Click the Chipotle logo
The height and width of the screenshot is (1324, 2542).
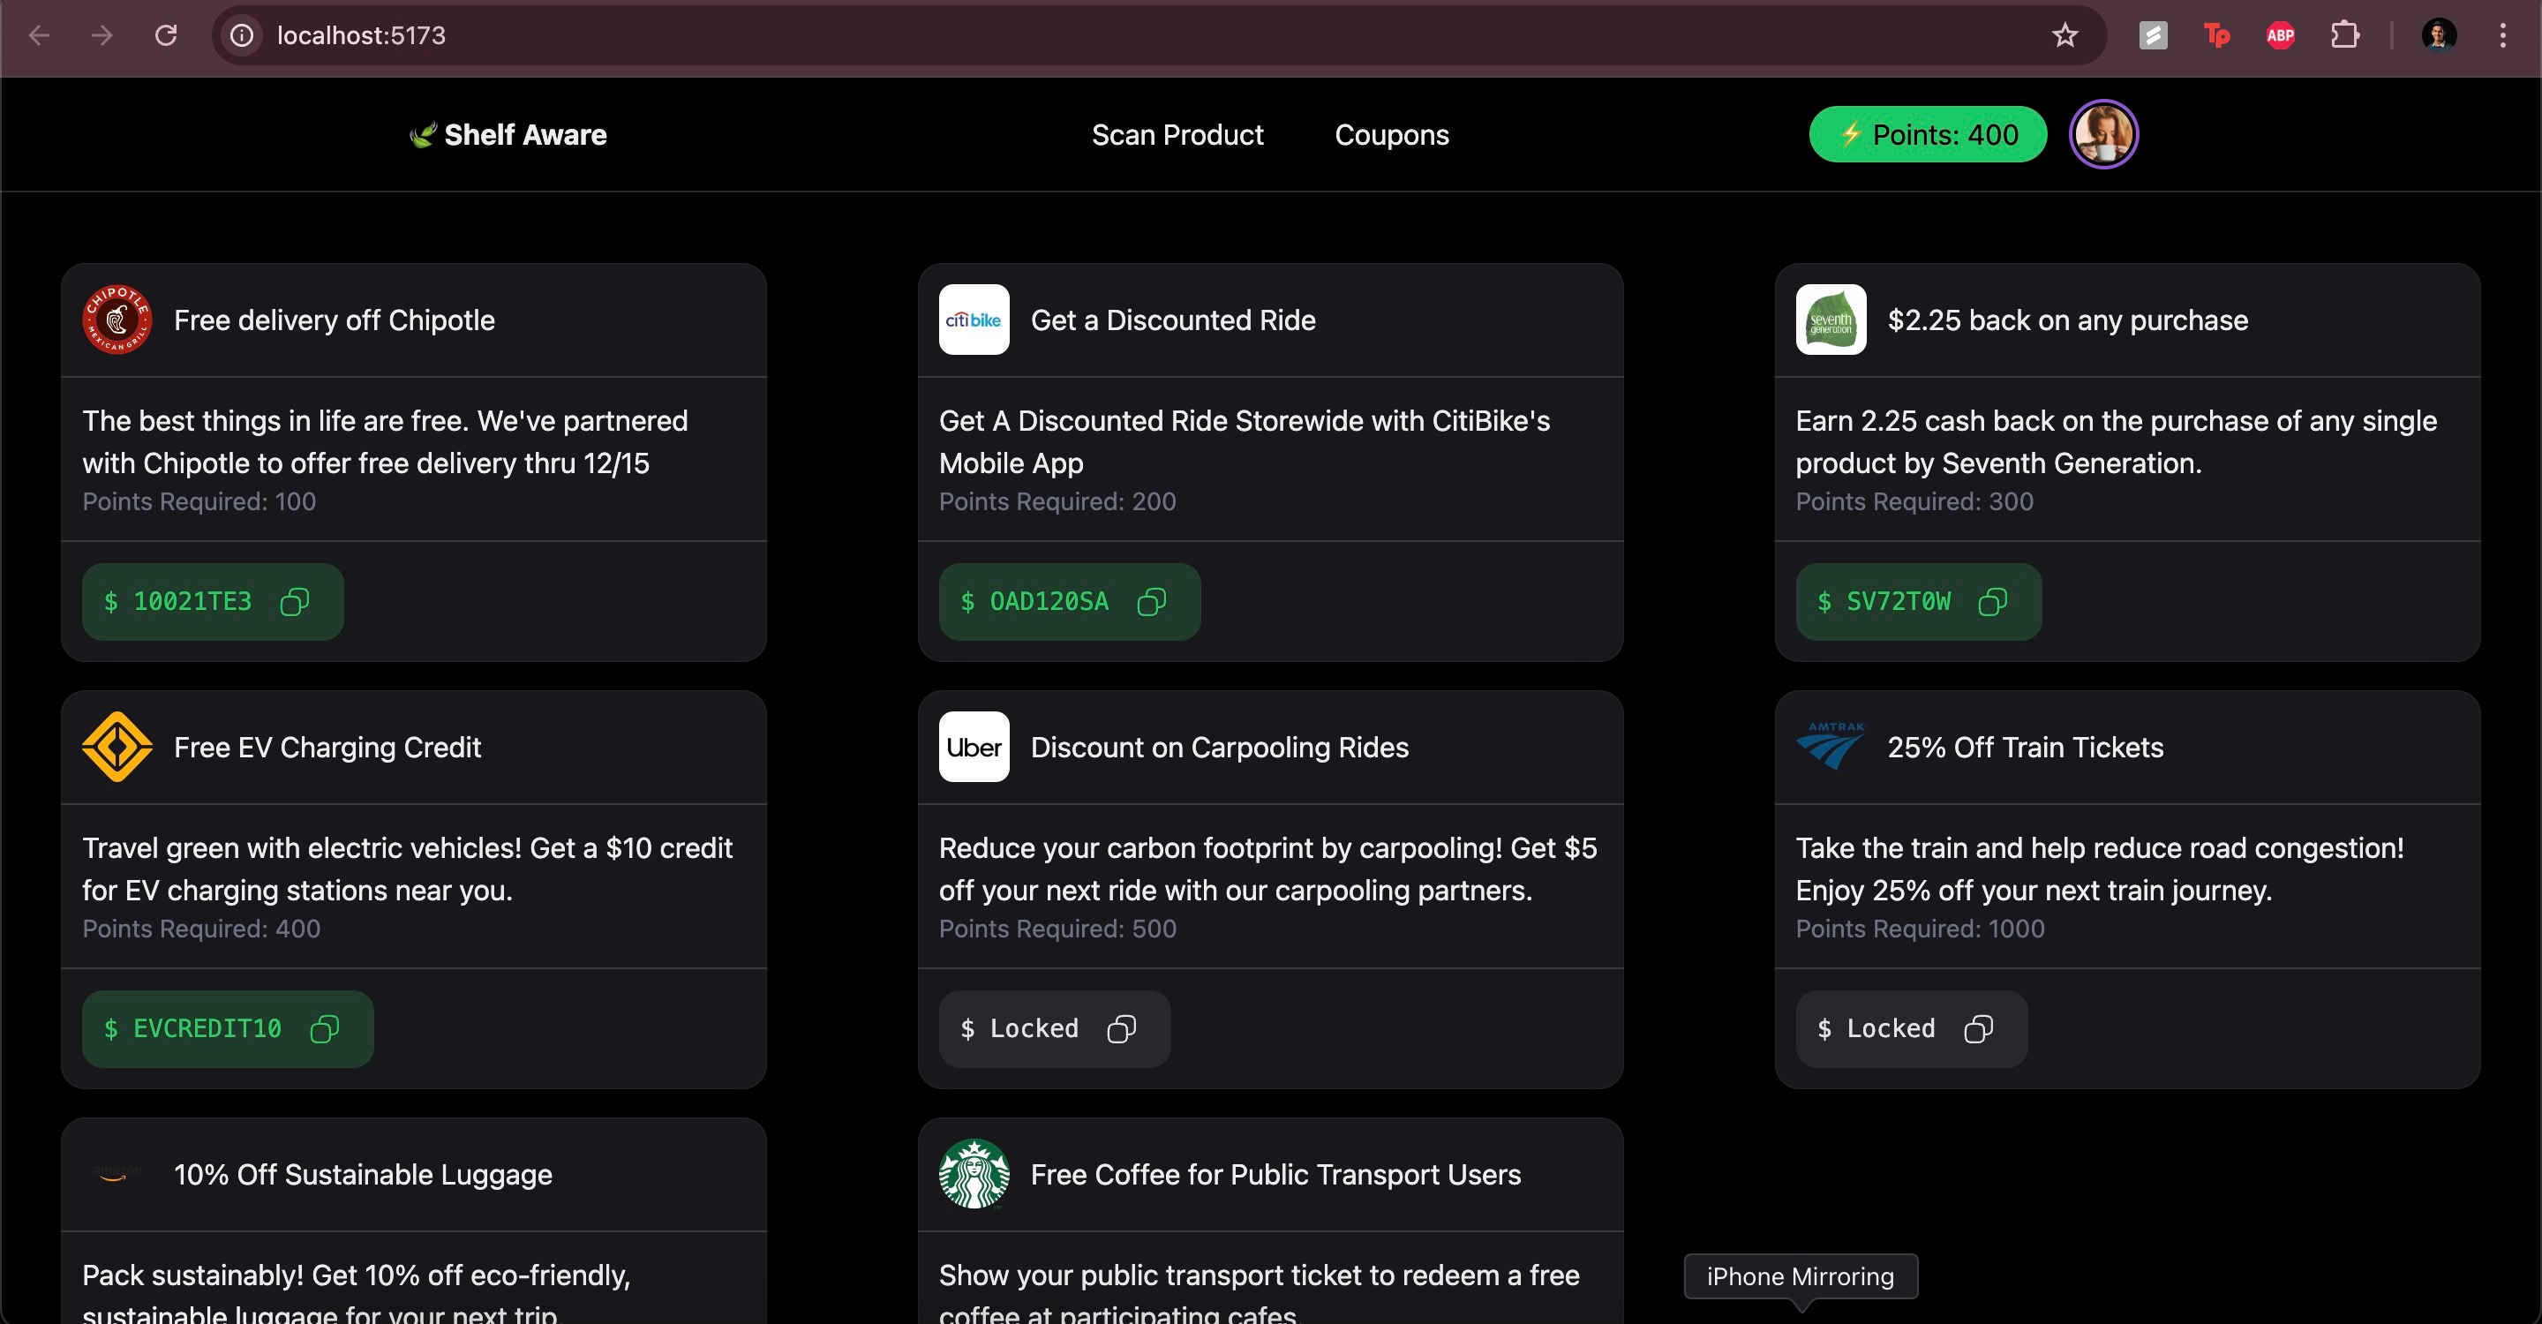pos(117,320)
